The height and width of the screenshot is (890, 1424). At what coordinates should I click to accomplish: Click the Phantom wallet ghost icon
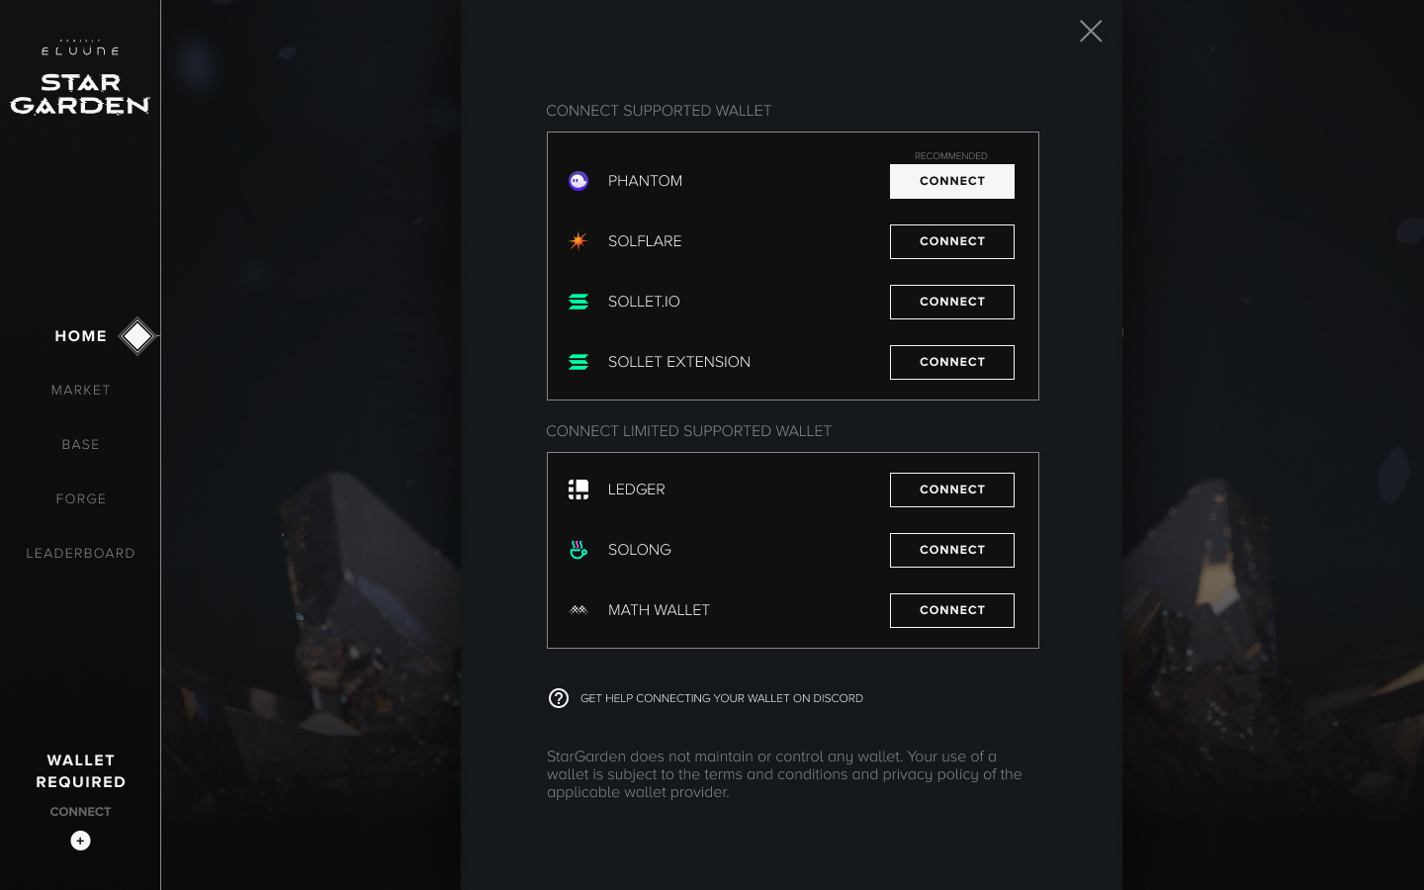coord(578,181)
